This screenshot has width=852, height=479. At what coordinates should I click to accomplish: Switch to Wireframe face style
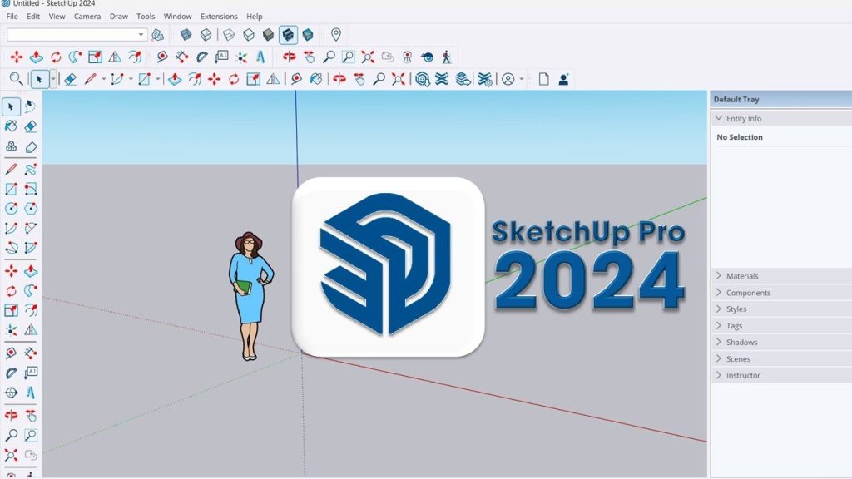229,35
